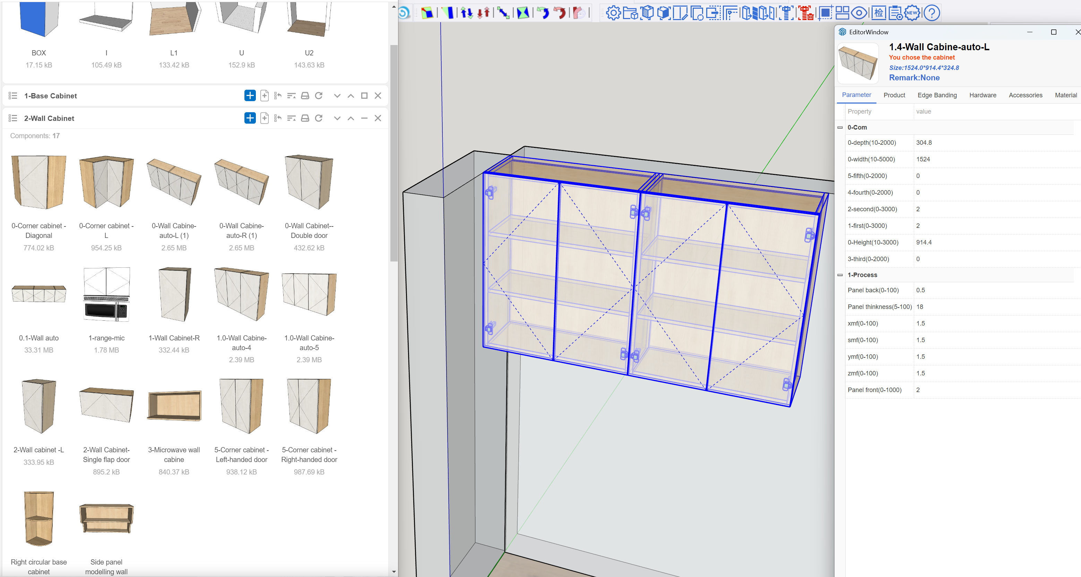This screenshot has height=577, width=1081.
Task: Toggle list view on the 2-Wall Cabinet panel
Action: 13,118
